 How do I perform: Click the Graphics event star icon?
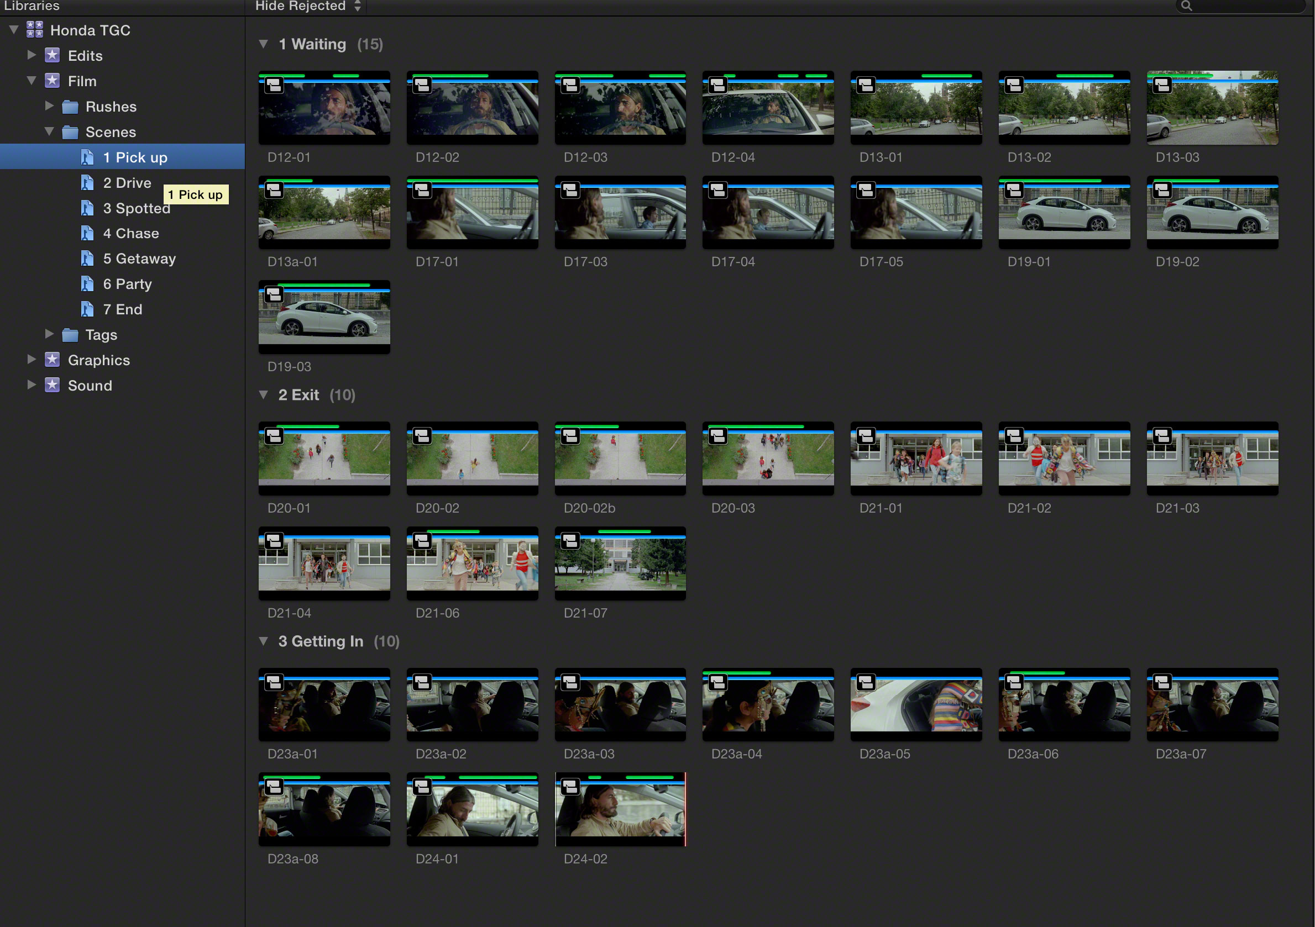pyautogui.click(x=52, y=360)
